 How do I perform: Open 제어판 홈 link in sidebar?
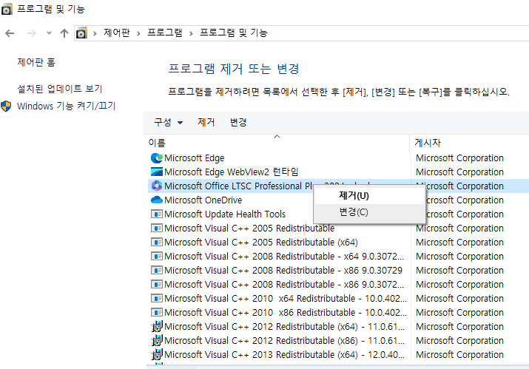tap(36, 62)
